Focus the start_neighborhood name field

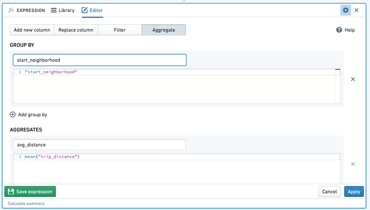point(100,60)
